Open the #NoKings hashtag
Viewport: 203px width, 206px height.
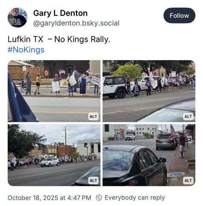(26, 50)
